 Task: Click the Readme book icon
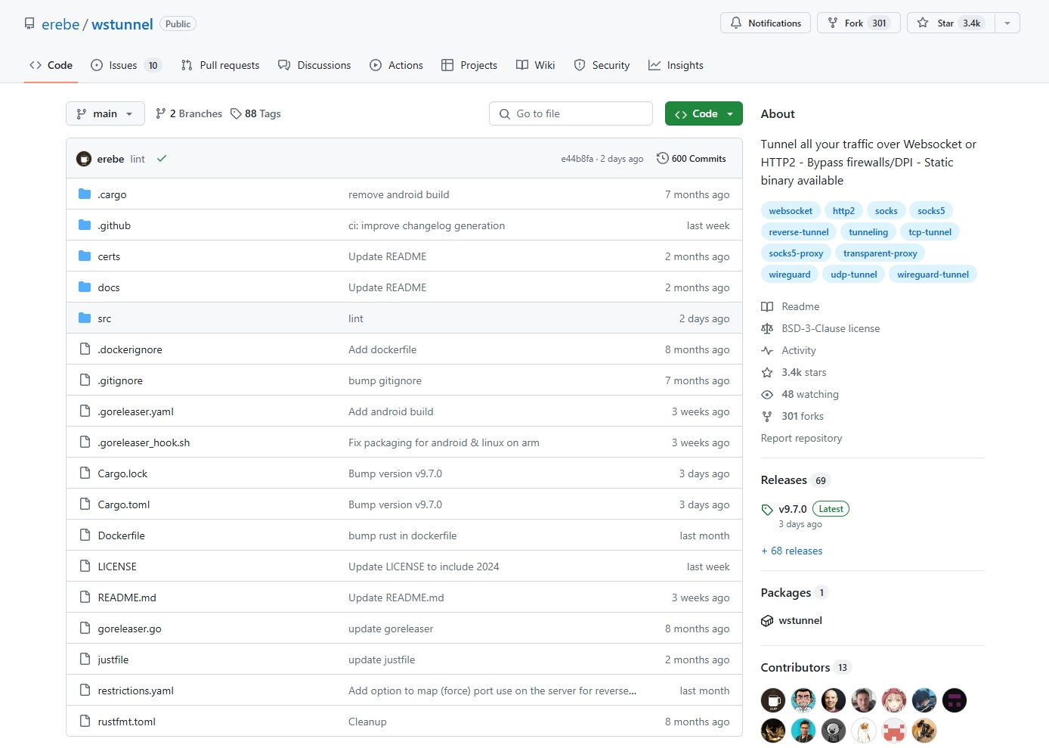click(767, 306)
